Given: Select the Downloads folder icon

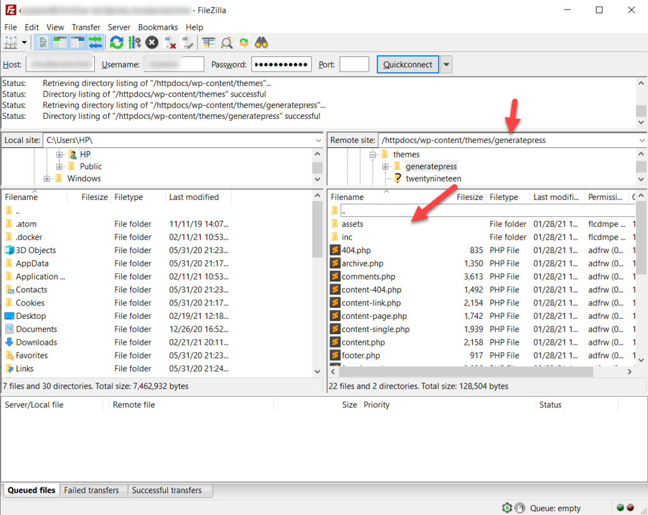Looking at the screenshot, I should coord(9,342).
